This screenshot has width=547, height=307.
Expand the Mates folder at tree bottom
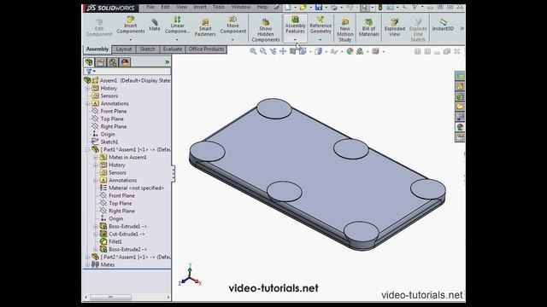click(x=87, y=265)
